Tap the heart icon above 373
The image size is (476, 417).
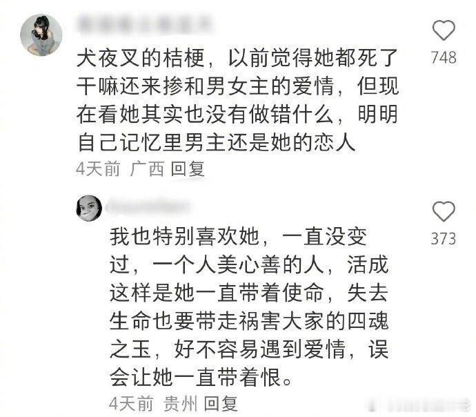tap(444, 211)
